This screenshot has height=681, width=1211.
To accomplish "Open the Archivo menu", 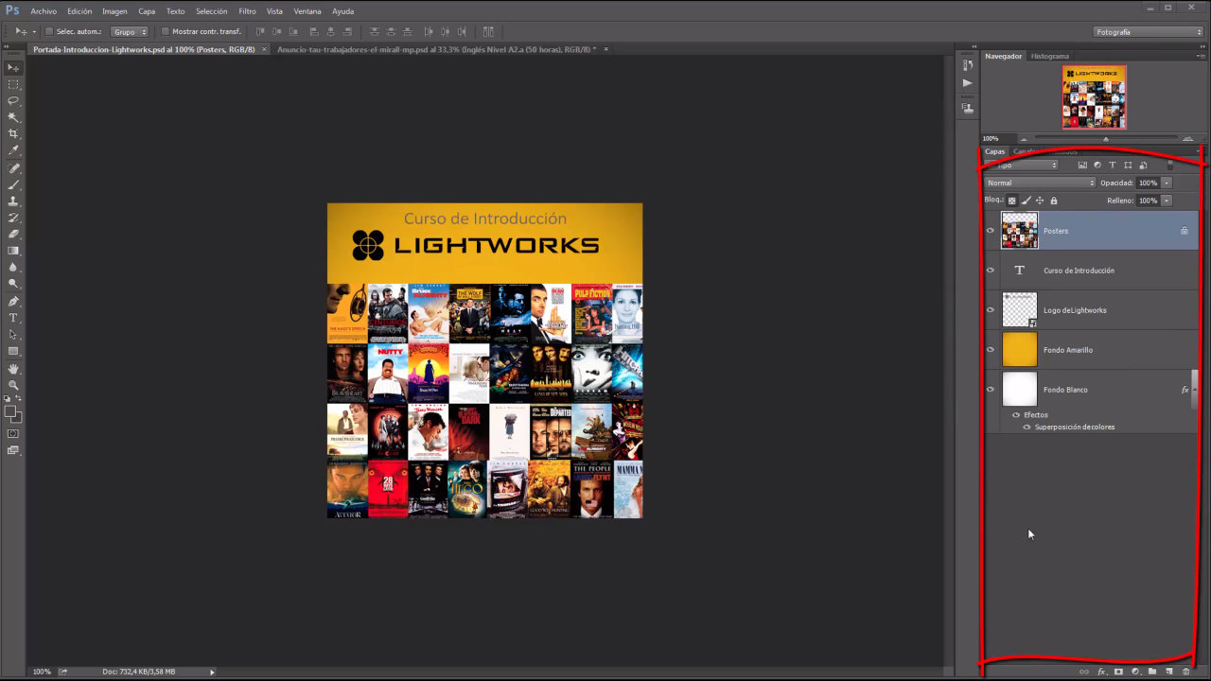I will coord(44,11).
